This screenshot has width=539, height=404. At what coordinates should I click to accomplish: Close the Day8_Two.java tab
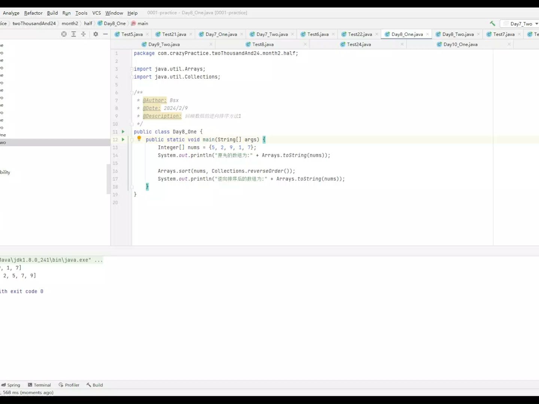[x=478, y=34]
